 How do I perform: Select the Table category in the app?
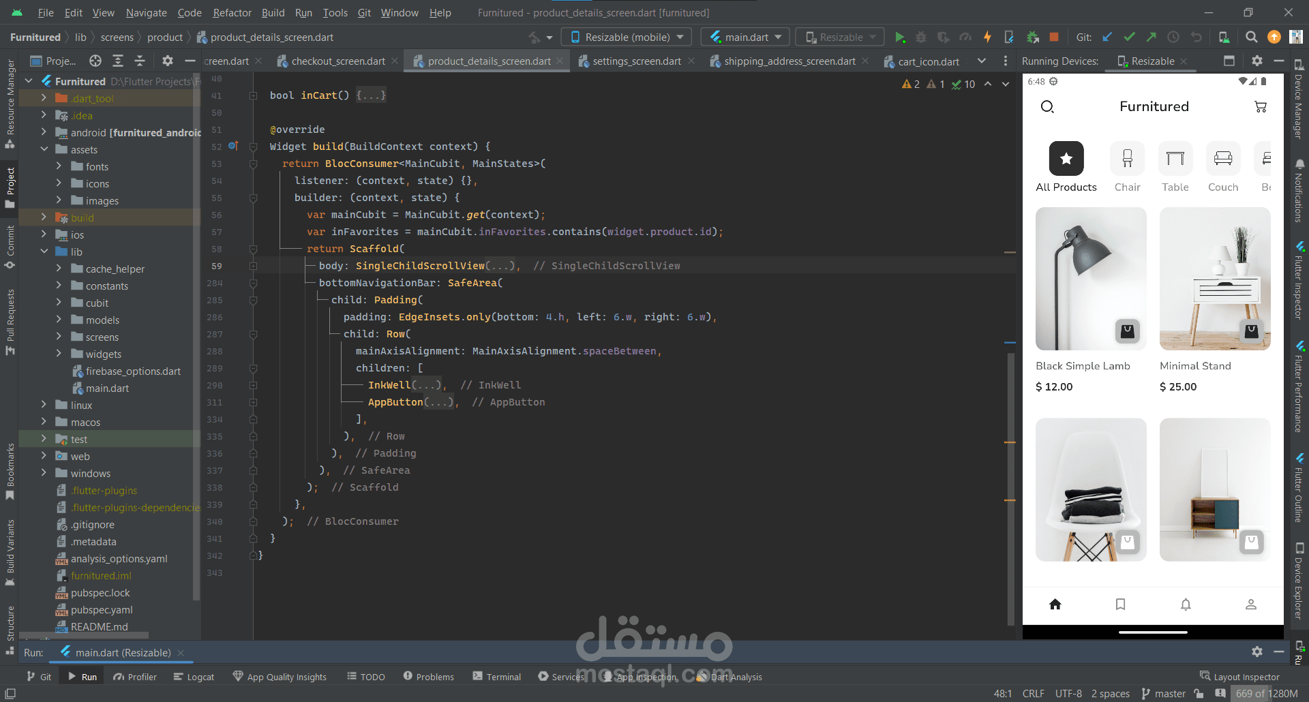tap(1175, 168)
